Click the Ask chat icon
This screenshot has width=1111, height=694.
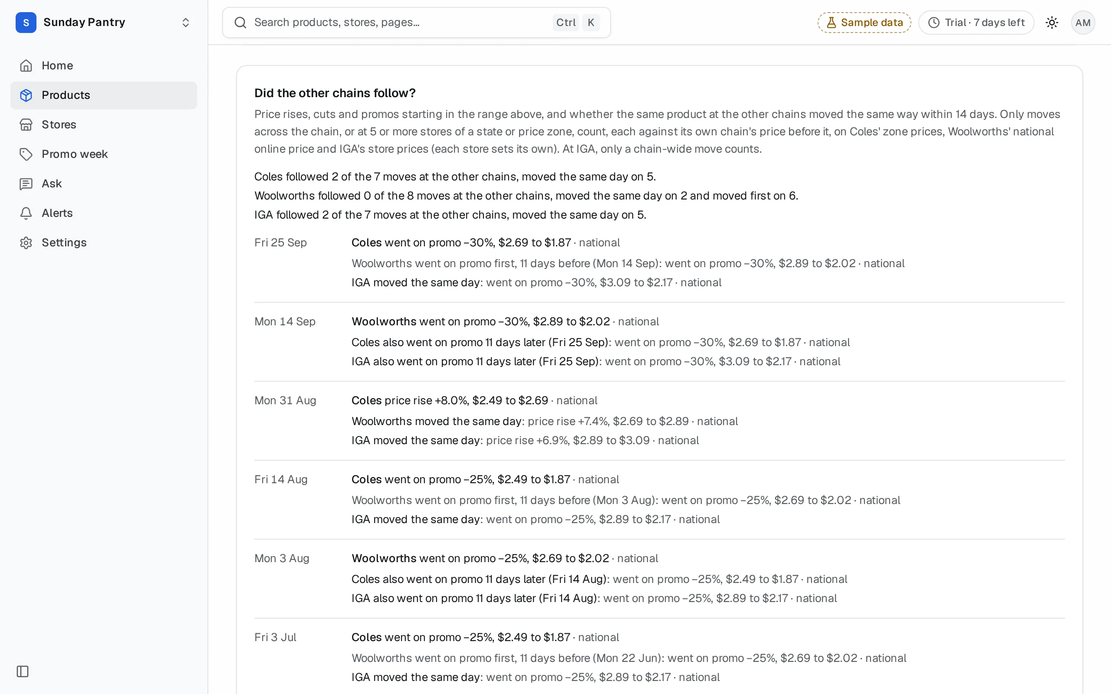pos(26,183)
